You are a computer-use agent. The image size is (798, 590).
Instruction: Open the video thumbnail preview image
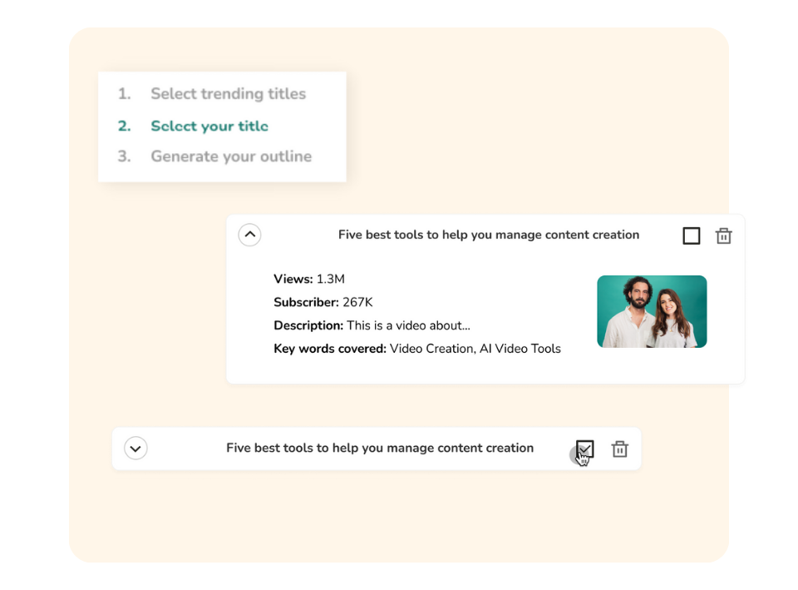652,310
